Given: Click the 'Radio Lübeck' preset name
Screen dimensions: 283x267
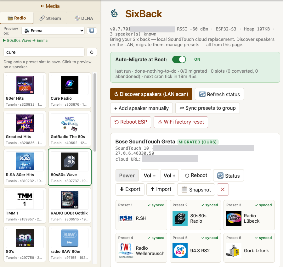Looking at the screenshot, I should 252,218.
